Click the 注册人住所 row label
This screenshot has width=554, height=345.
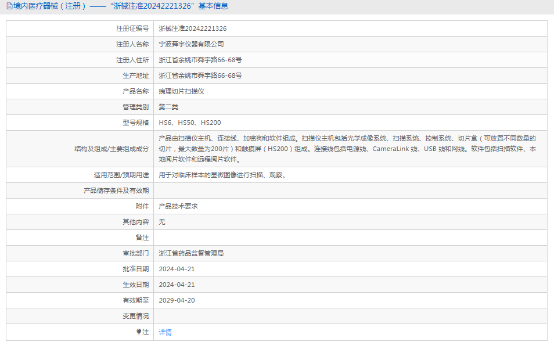(x=132, y=60)
